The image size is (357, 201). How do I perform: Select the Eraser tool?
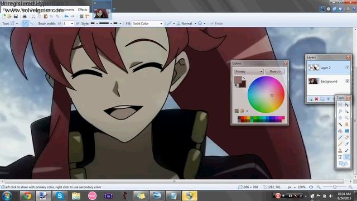coord(346,137)
